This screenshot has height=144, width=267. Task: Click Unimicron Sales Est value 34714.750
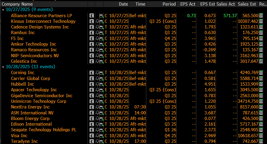coord(248,101)
